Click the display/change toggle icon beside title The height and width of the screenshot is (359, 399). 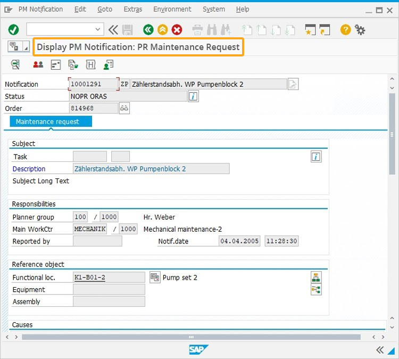click(x=14, y=47)
